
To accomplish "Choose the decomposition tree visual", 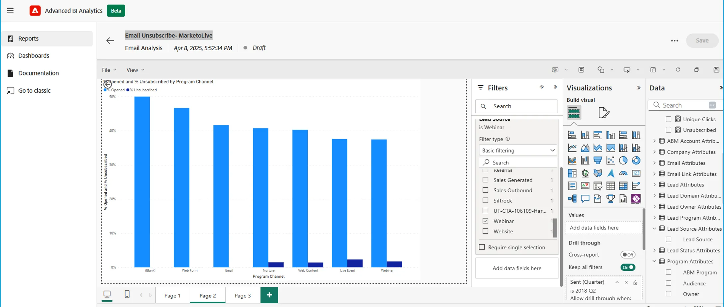I will point(572,199).
